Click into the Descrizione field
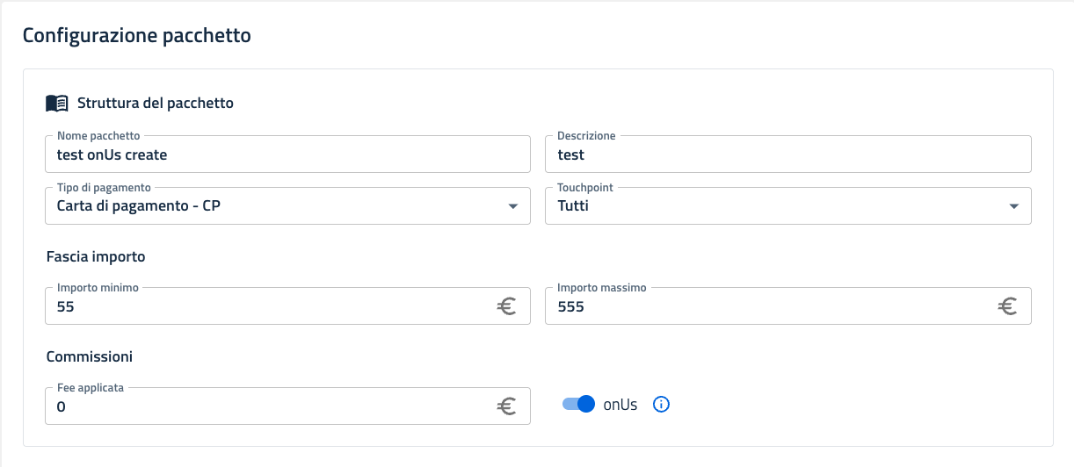This screenshot has width=1074, height=467. [x=787, y=154]
